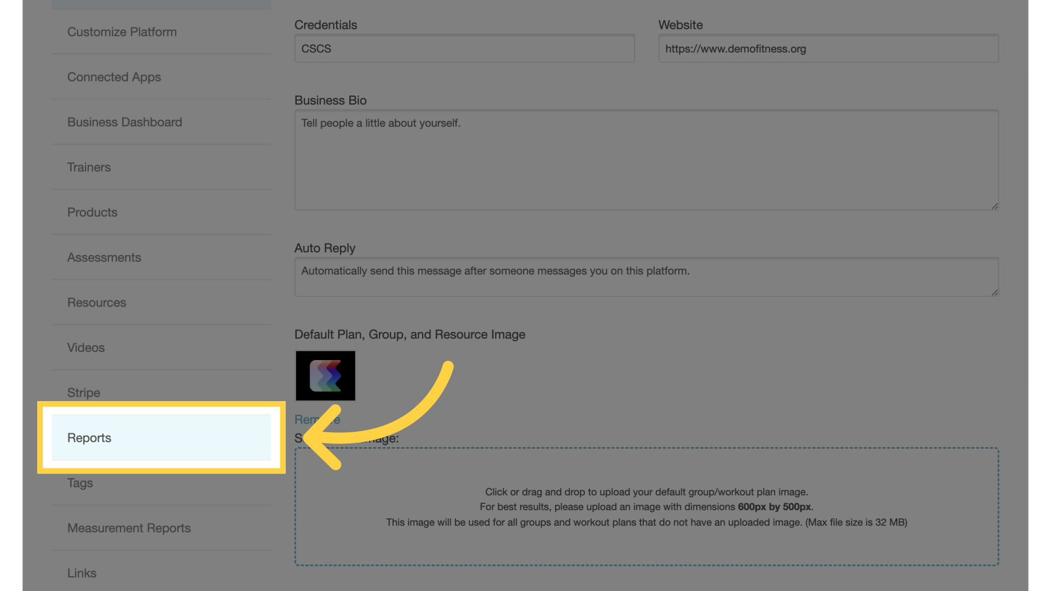
Task: Click the Products sidebar item
Action: pyautogui.click(x=93, y=211)
